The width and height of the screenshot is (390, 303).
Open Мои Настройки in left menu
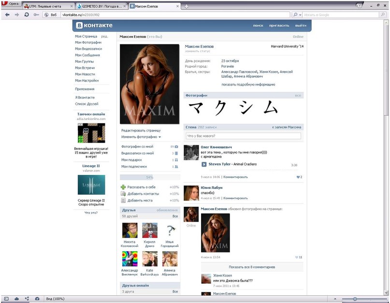[x=87, y=81]
